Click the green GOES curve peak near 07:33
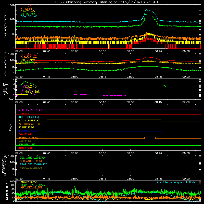This screenshot has width=204, height=204. 24,81
